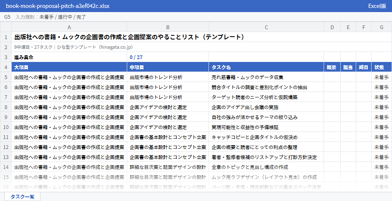Click 企画書の基本設計とコンセプト立案 in row 13
392x201 pixels.
pos(168,157)
